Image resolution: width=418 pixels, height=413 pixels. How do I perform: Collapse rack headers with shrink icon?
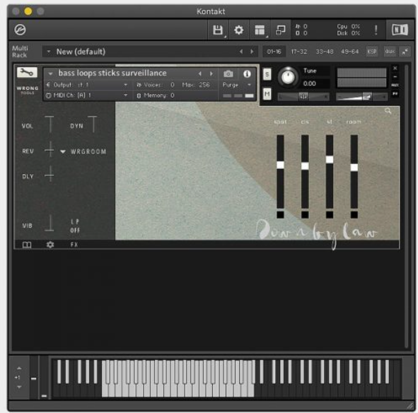click(x=405, y=52)
